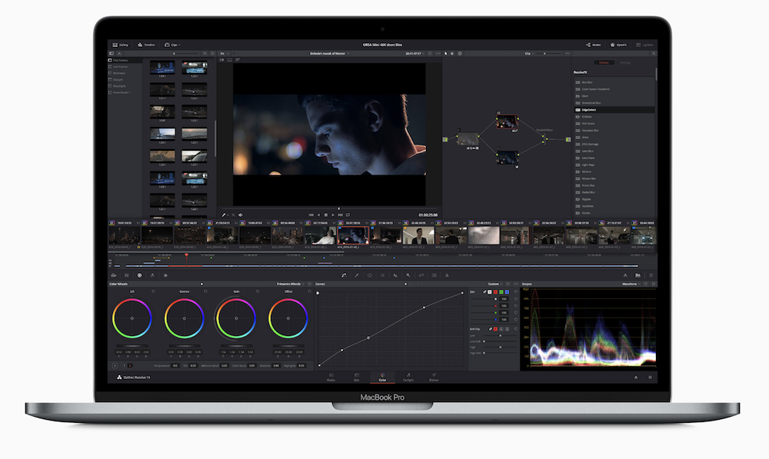The width and height of the screenshot is (769, 459).
Task: Select Gaussian Blur in ResolveFX list
Action: [614, 131]
